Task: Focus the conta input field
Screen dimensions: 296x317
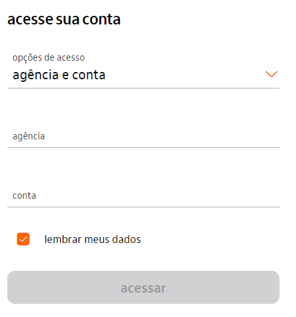Action: tap(143, 195)
